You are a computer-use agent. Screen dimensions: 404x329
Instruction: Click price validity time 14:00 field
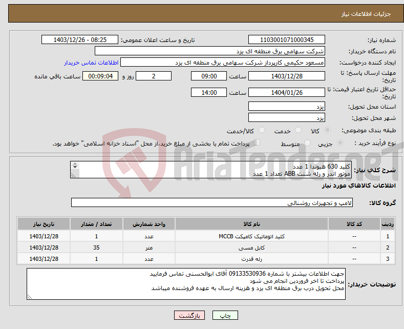pyautogui.click(x=209, y=92)
